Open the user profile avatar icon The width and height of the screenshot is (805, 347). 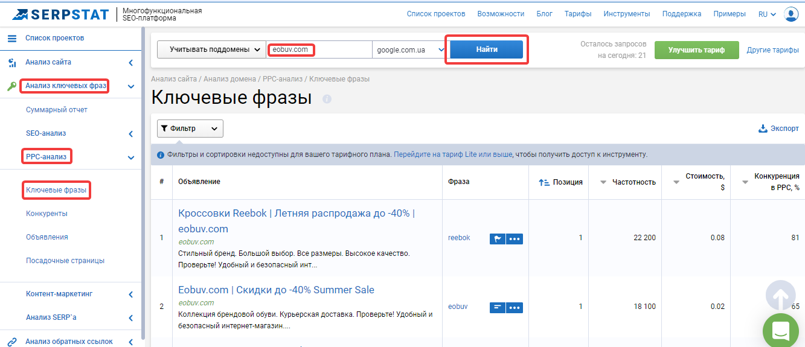791,14
